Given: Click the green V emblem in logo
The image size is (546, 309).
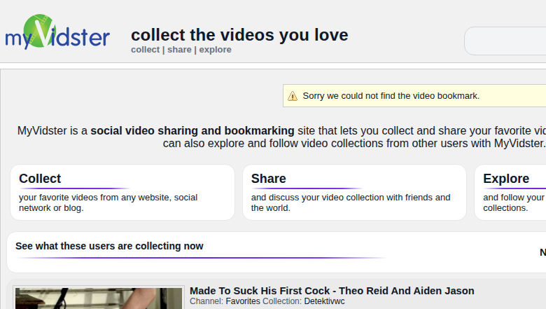Looking at the screenshot, I should [51, 28].
